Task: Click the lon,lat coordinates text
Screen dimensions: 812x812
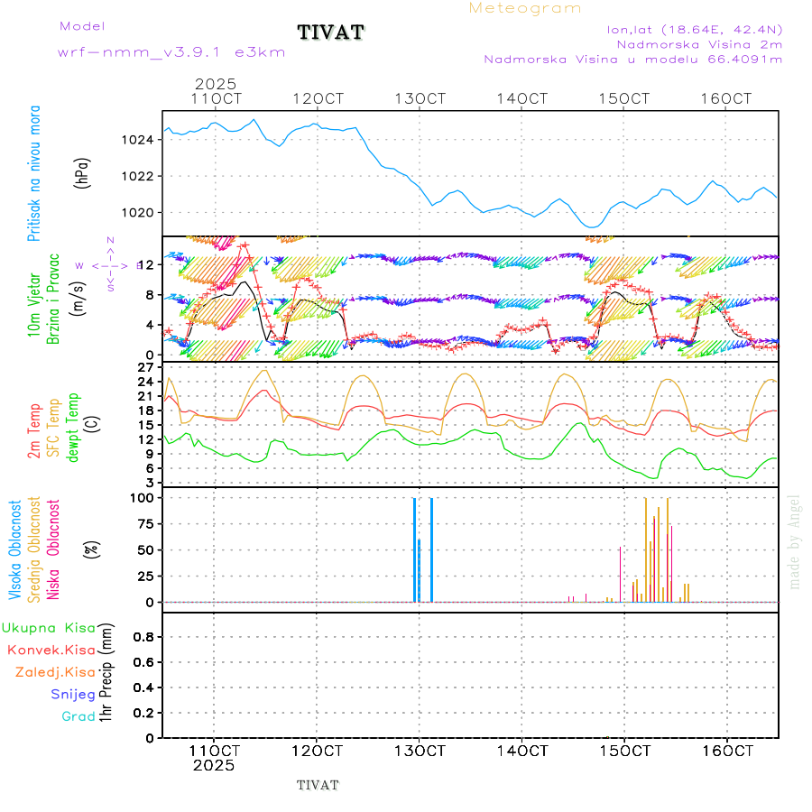Action: (695, 29)
